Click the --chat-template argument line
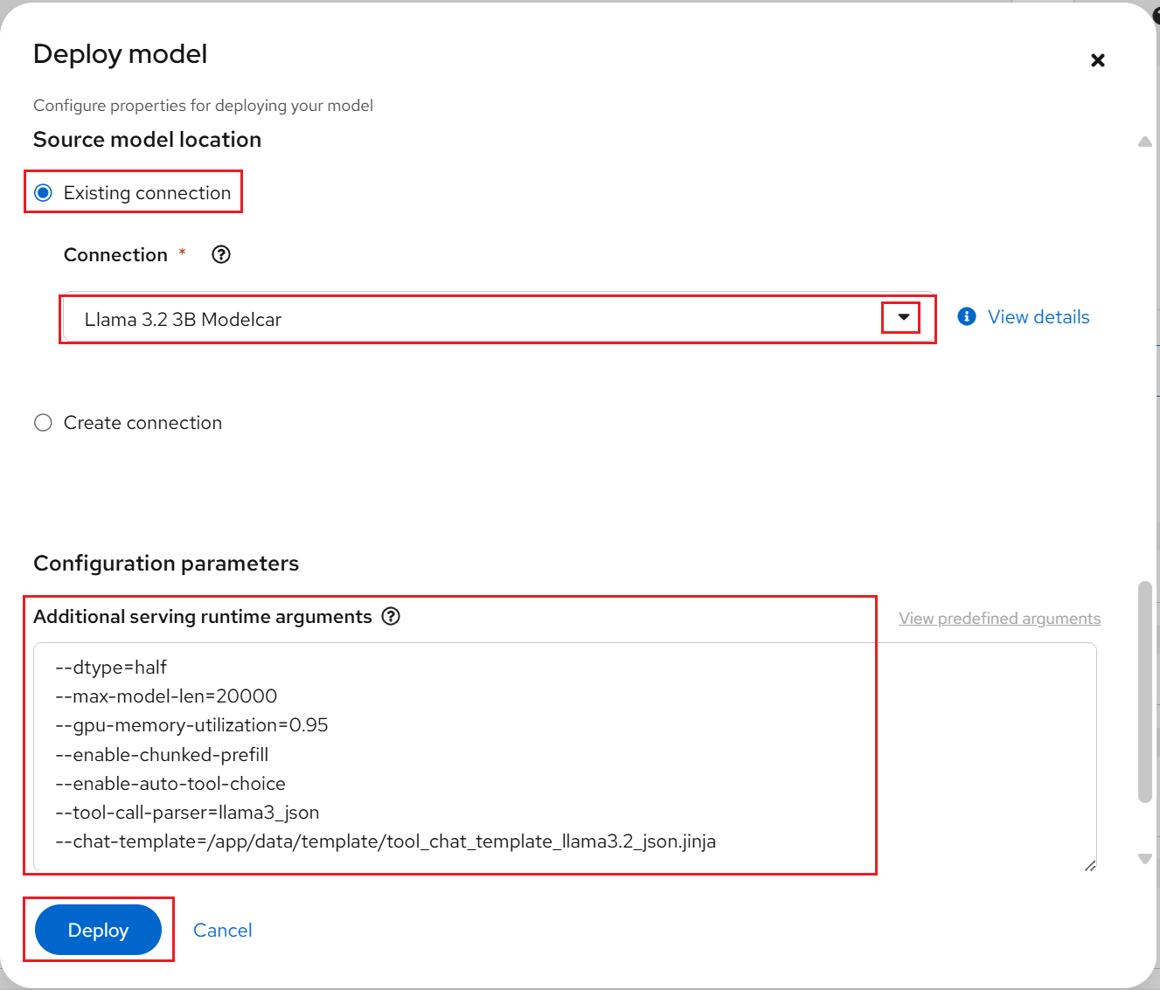The image size is (1160, 990). (x=386, y=841)
